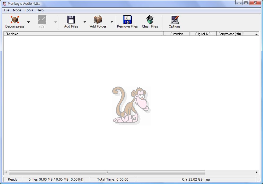The width and height of the screenshot is (263, 184).
Task: Sort by the % column header
Action: click(x=251, y=34)
